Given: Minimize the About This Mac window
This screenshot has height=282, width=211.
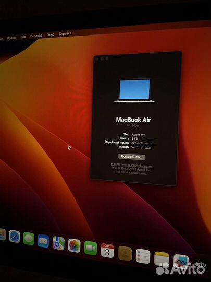Looking at the screenshot, I should [x=102, y=59].
